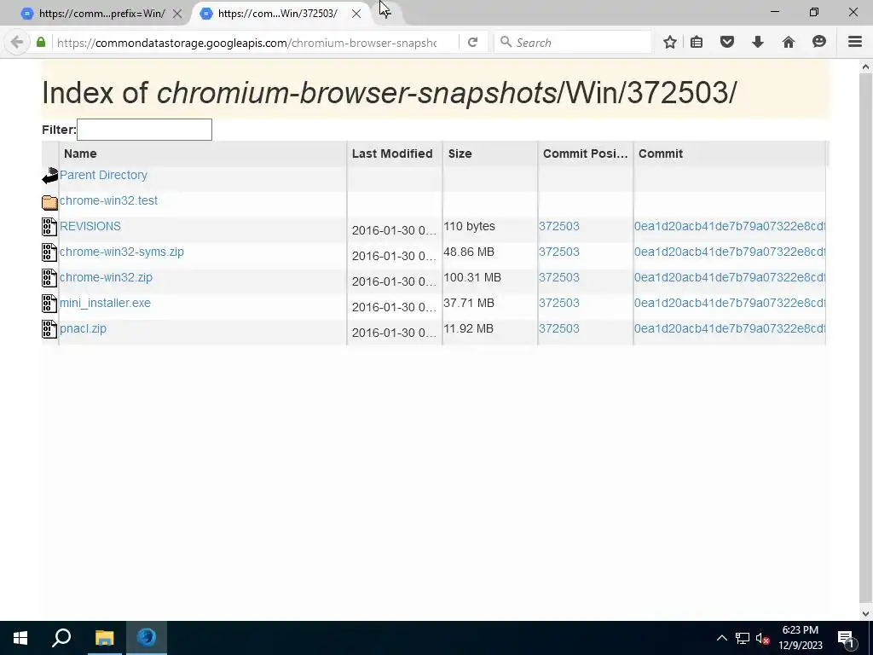This screenshot has height=655, width=873.
Task: Reload the page with the refresh icon
Action: coord(472,43)
